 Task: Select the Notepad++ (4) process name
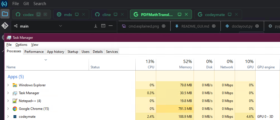click(30, 101)
